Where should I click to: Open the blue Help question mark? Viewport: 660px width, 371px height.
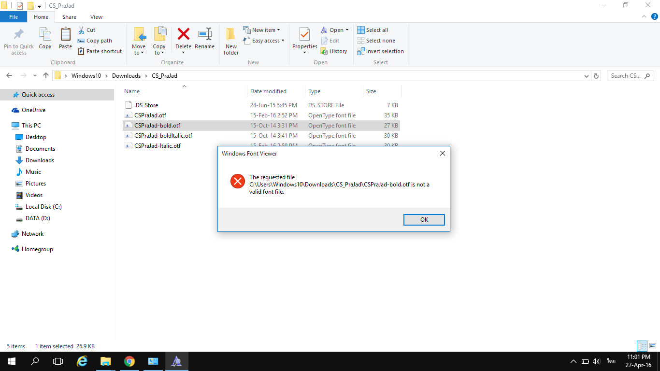[x=655, y=16]
